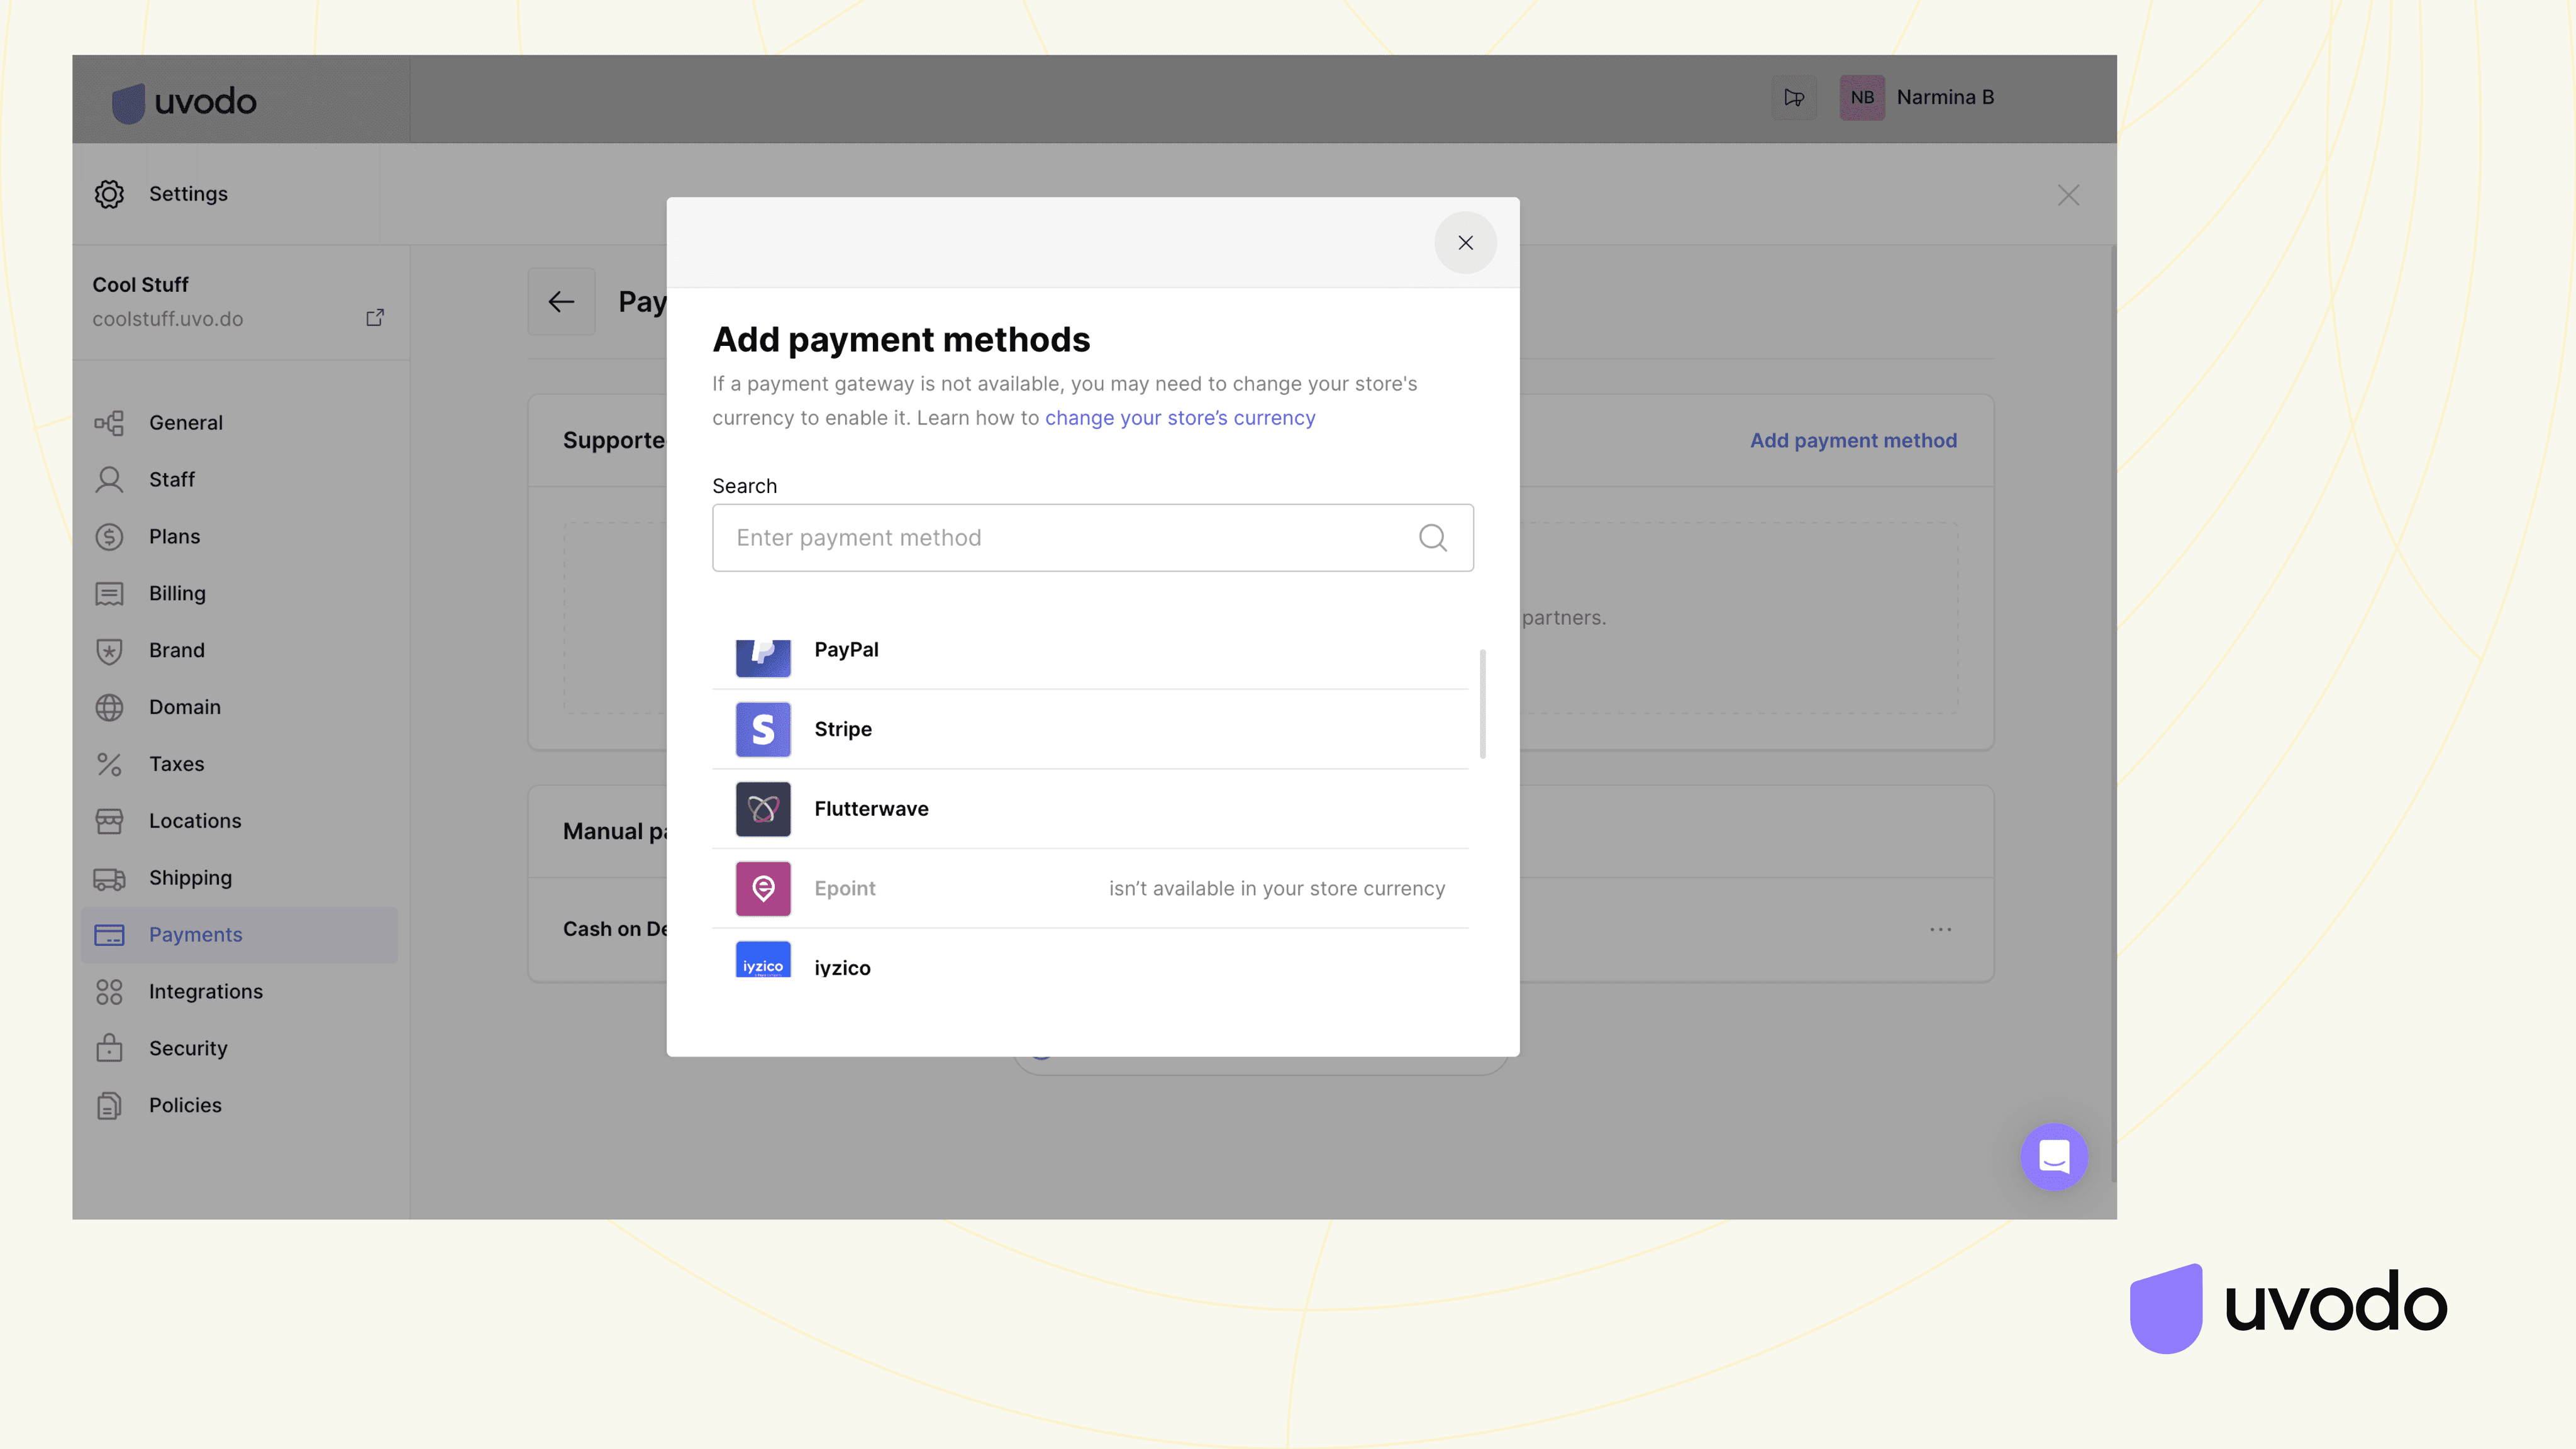Open the change your store's currency link
The width and height of the screenshot is (2576, 1449).
(x=1180, y=418)
